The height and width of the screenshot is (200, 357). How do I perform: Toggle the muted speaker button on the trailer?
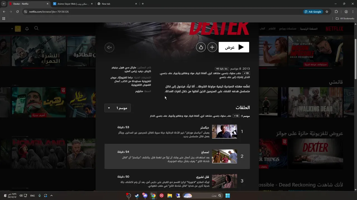pos(109,47)
